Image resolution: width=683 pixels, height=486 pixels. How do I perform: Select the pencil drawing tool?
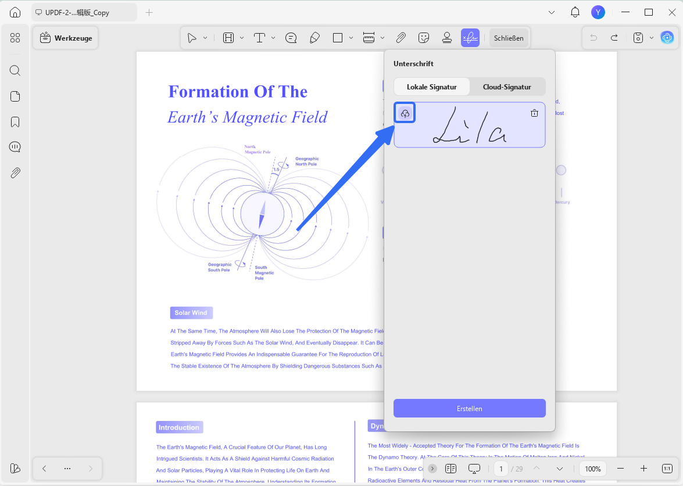[314, 38]
